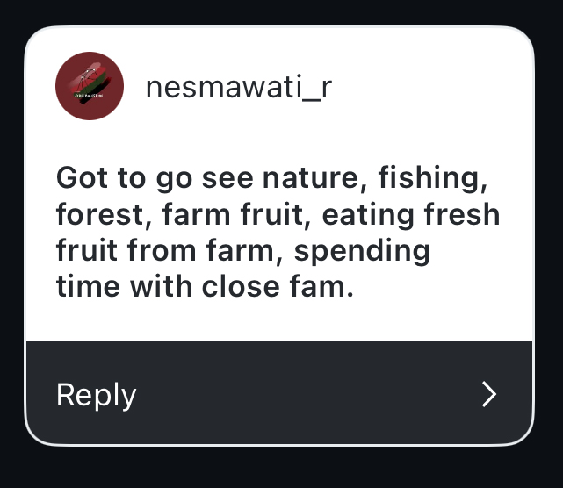The height and width of the screenshot is (488, 563).
Task: Tap the username nesmawati_r
Action: (239, 87)
